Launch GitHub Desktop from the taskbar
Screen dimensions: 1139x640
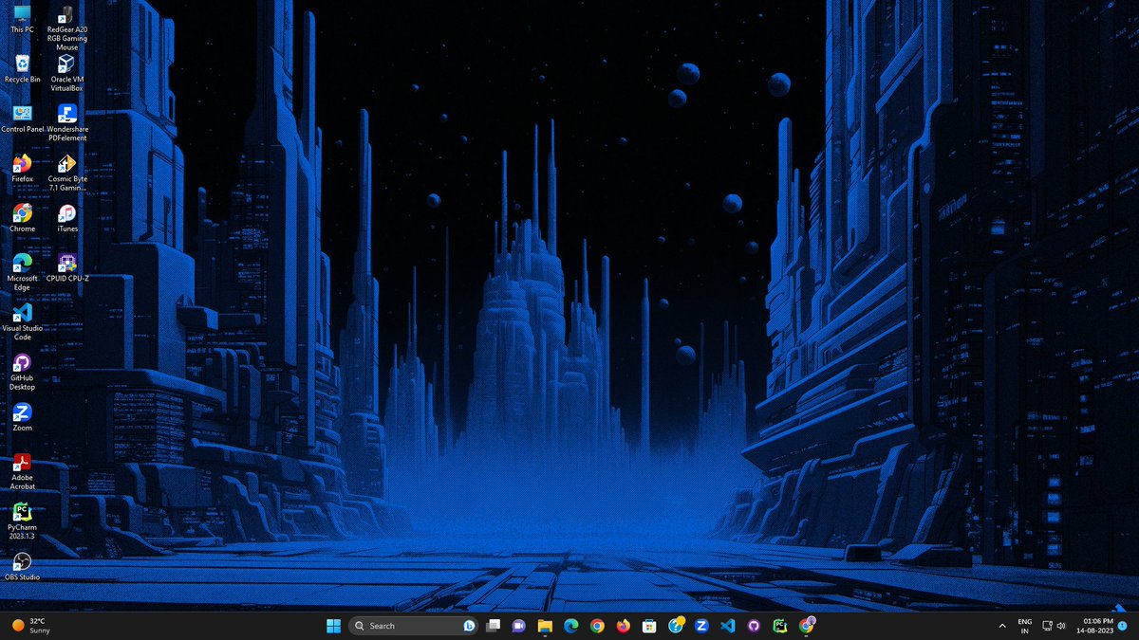(754, 626)
